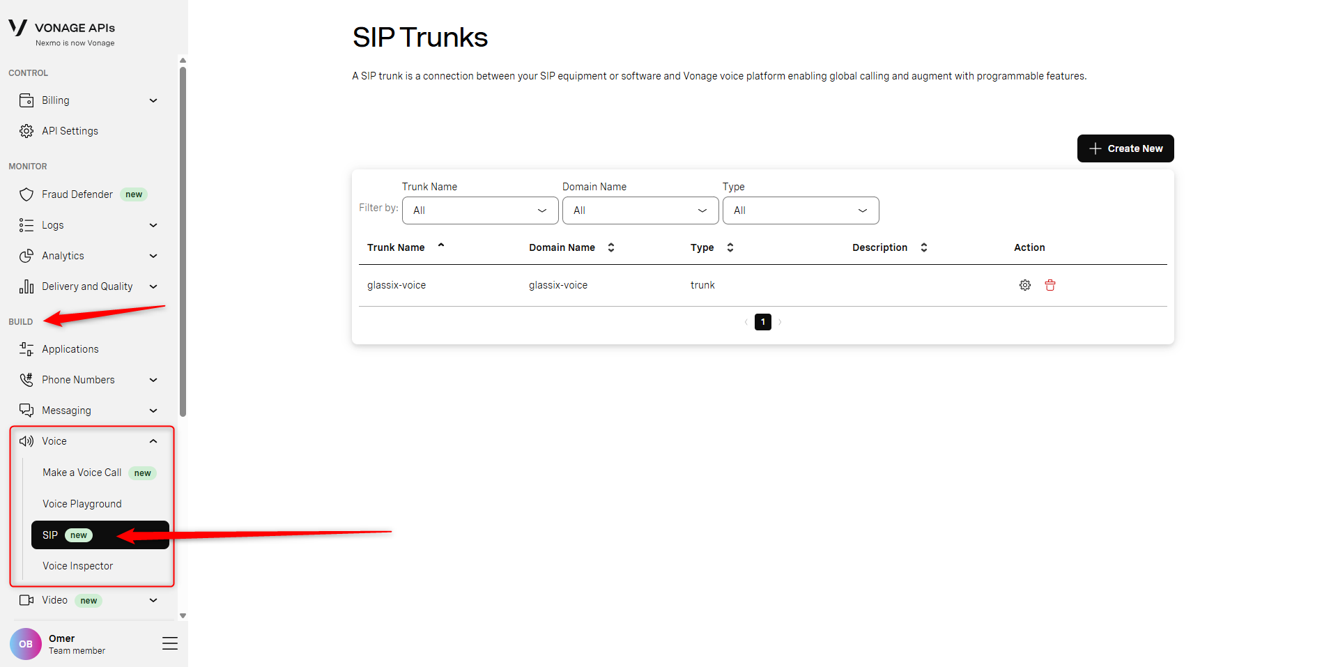The height and width of the screenshot is (667, 1338).
Task: Open the Domain Name filter dropdown
Action: click(640, 210)
